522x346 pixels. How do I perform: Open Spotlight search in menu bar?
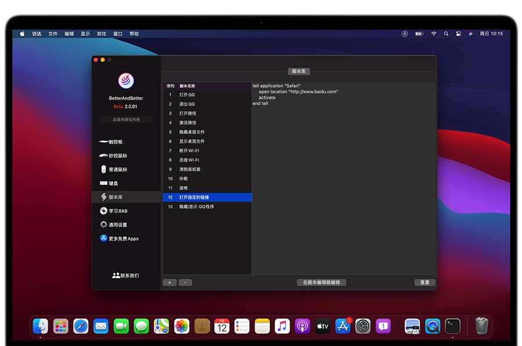pyautogui.click(x=446, y=34)
